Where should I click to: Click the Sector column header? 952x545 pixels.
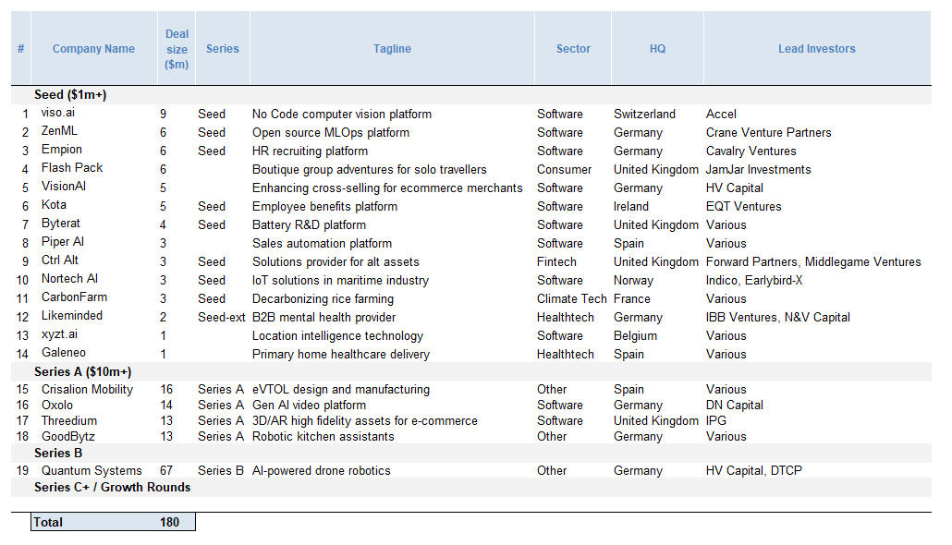click(573, 49)
